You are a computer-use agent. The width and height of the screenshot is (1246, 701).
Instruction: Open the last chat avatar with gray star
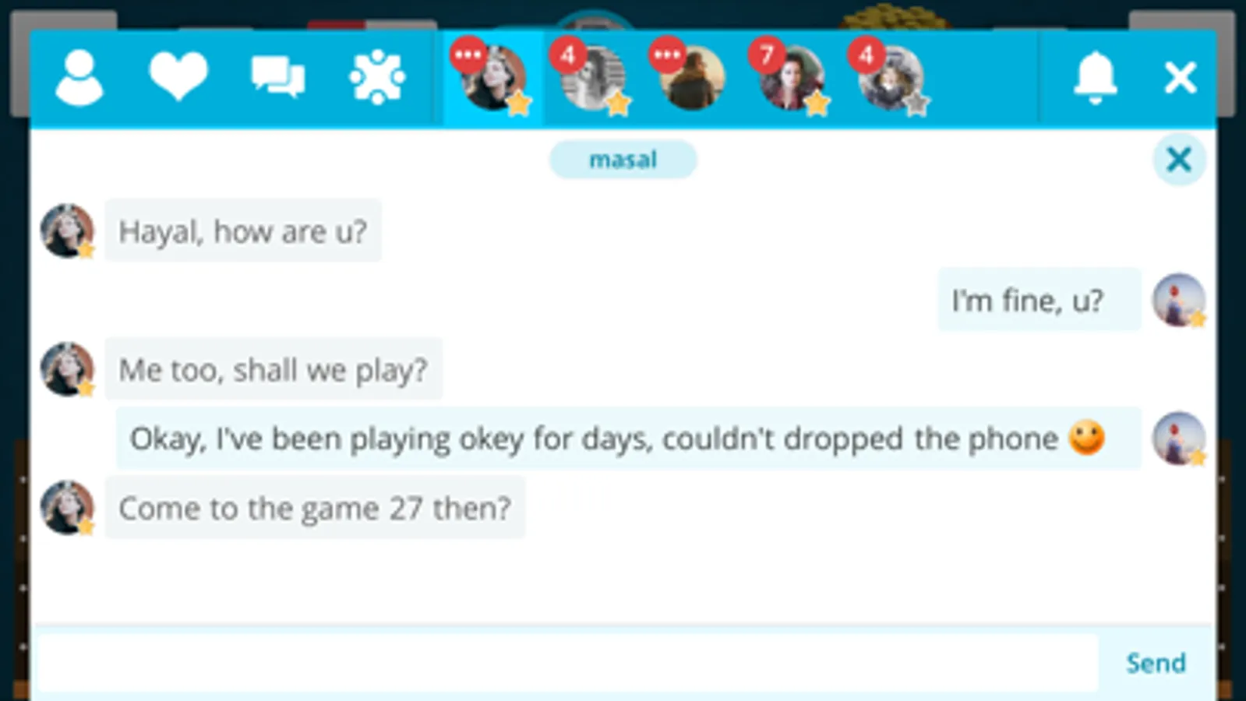pos(891,78)
